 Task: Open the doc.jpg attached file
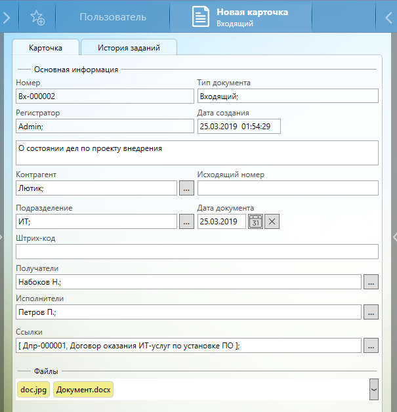(x=33, y=390)
